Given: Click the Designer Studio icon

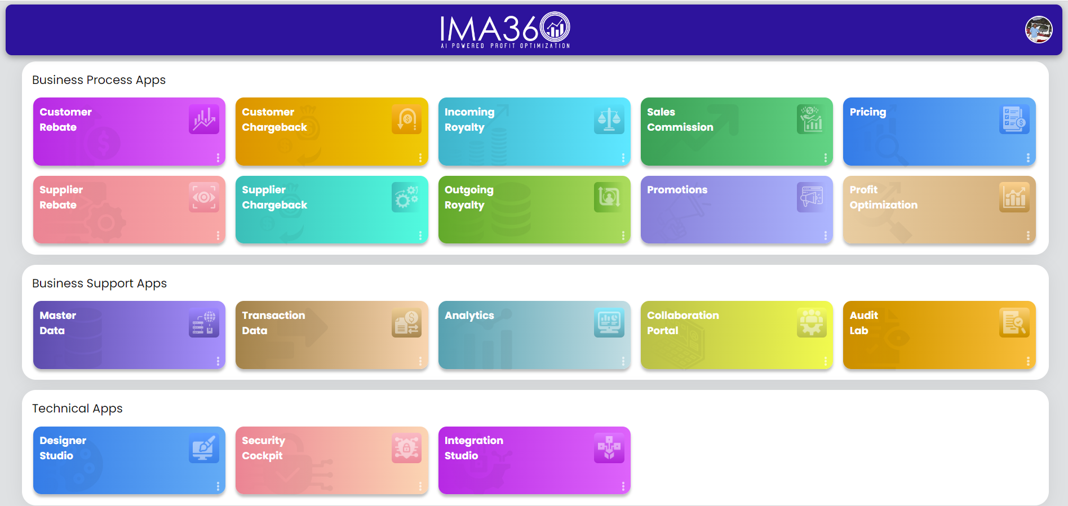Looking at the screenshot, I should pos(203,448).
